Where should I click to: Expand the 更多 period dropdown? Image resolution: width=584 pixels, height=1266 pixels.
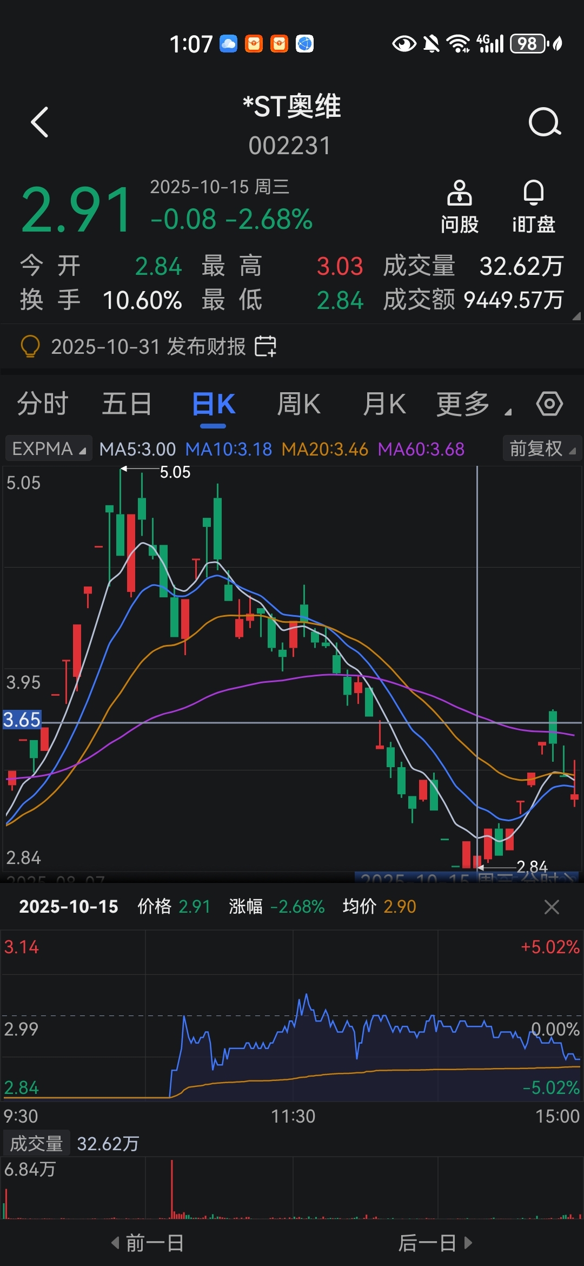[473, 404]
